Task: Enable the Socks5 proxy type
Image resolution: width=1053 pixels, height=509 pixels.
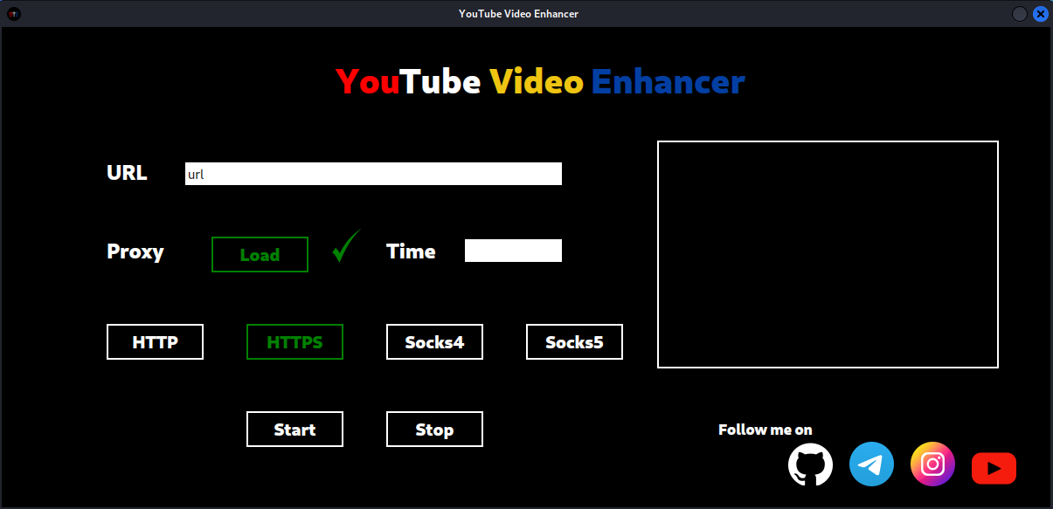Action: pyautogui.click(x=574, y=341)
